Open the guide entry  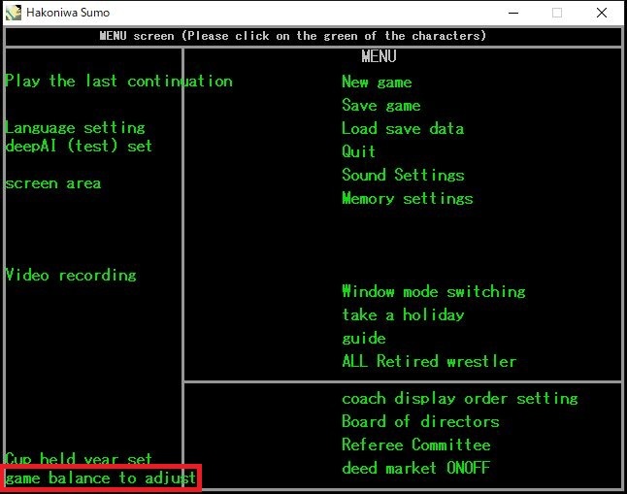[364, 339]
